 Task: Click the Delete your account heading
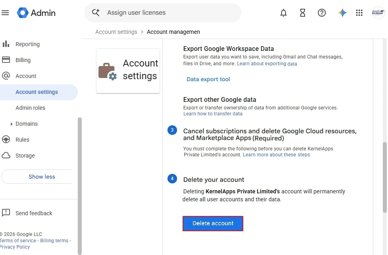coord(214,179)
